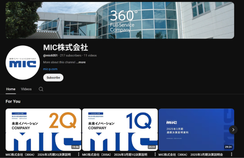This screenshot has width=244, height=158.
Task: Open options menu for 2Q決算説明 video
Action: point(79,154)
